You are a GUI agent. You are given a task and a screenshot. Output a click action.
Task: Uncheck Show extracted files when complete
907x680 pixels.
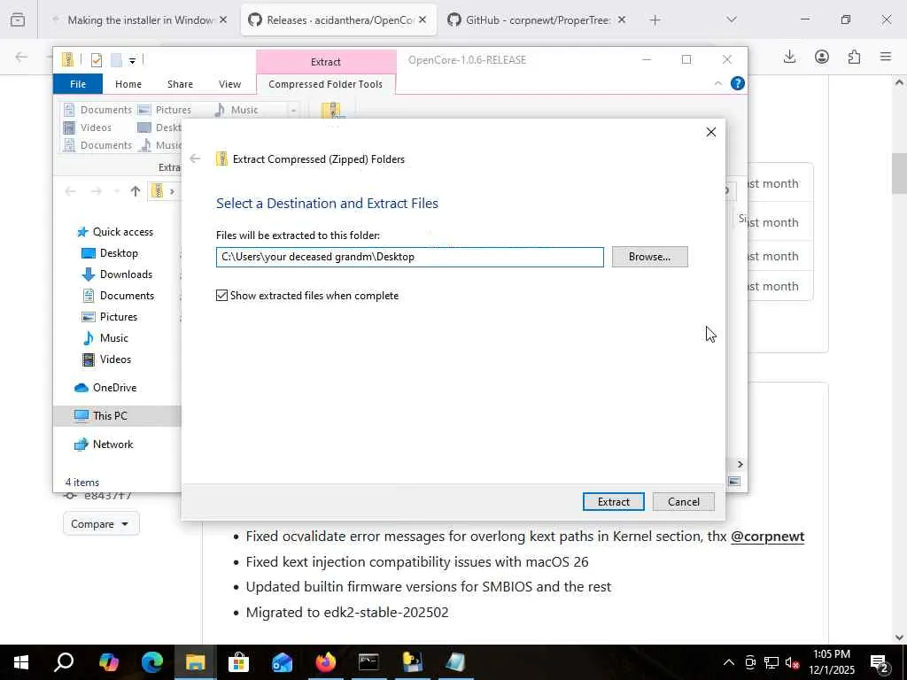221,296
